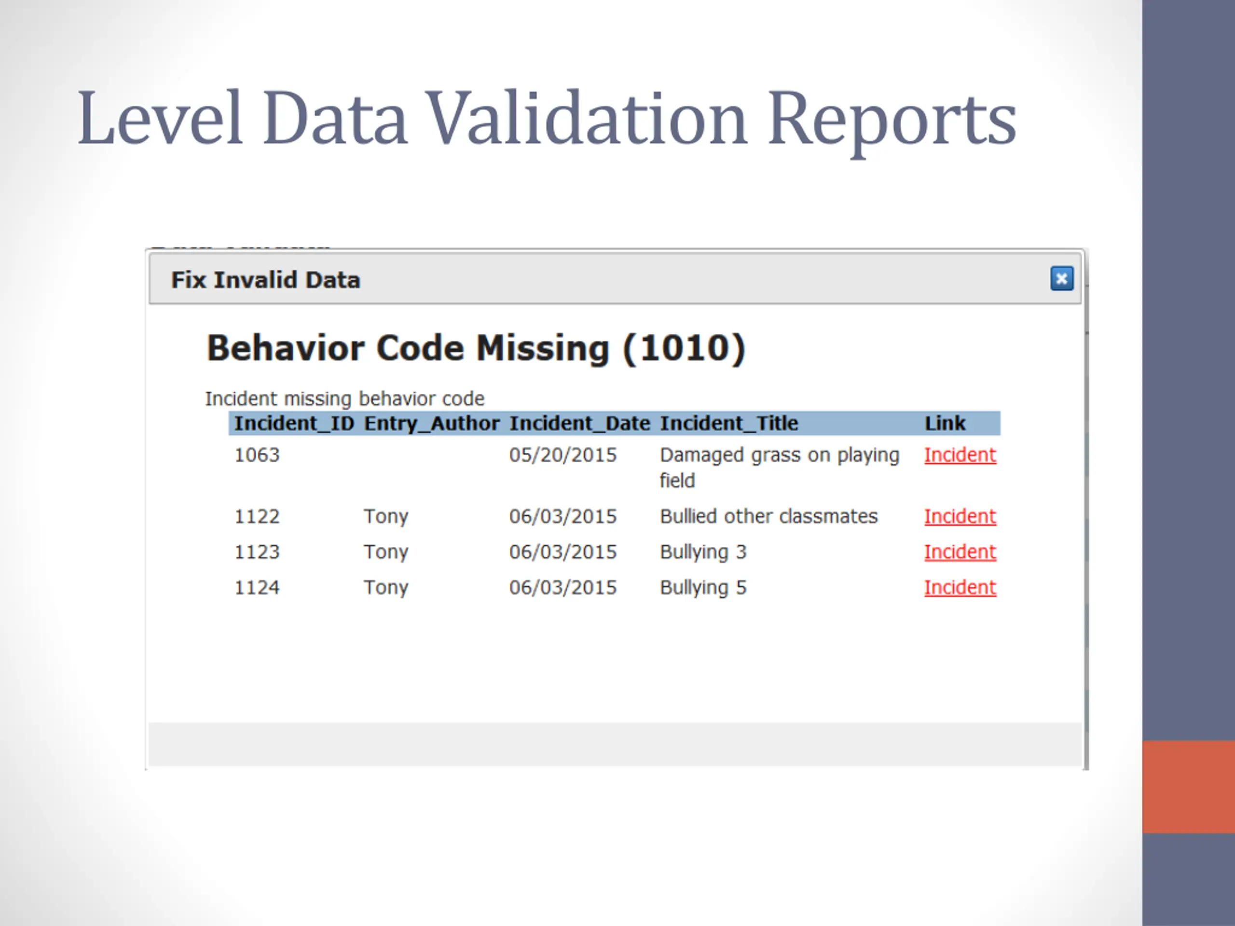Click the Bullied other classmates title
This screenshot has height=926, width=1235.
(x=769, y=517)
